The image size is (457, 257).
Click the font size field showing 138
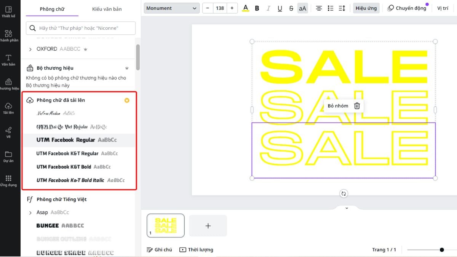point(220,8)
